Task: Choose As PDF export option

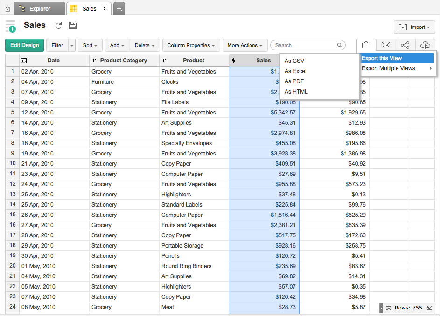Action: tap(294, 81)
